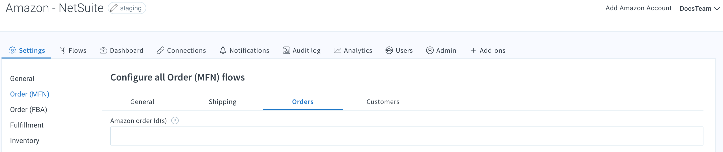The image size is (723, 152).
Task: Click the Connections link icon
Action: tap(160, 50)
